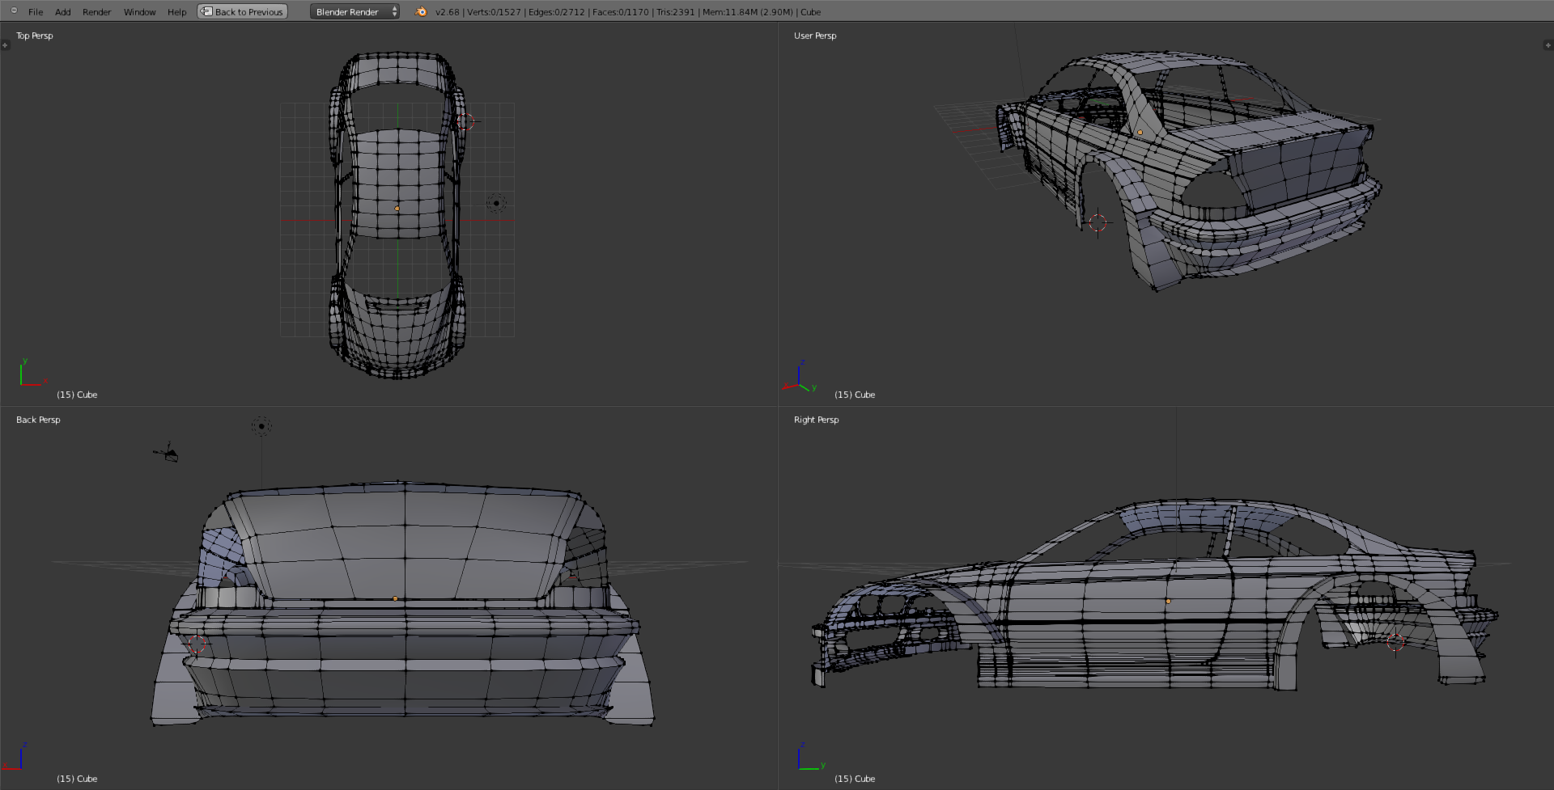
Task: Click the Blender logo icon in header
Action: coord(421,11)
